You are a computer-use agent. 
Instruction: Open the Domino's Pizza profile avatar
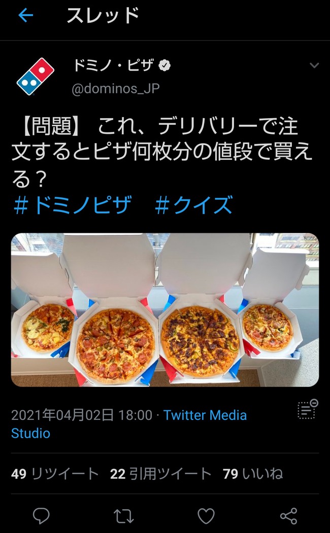point(36,77)
